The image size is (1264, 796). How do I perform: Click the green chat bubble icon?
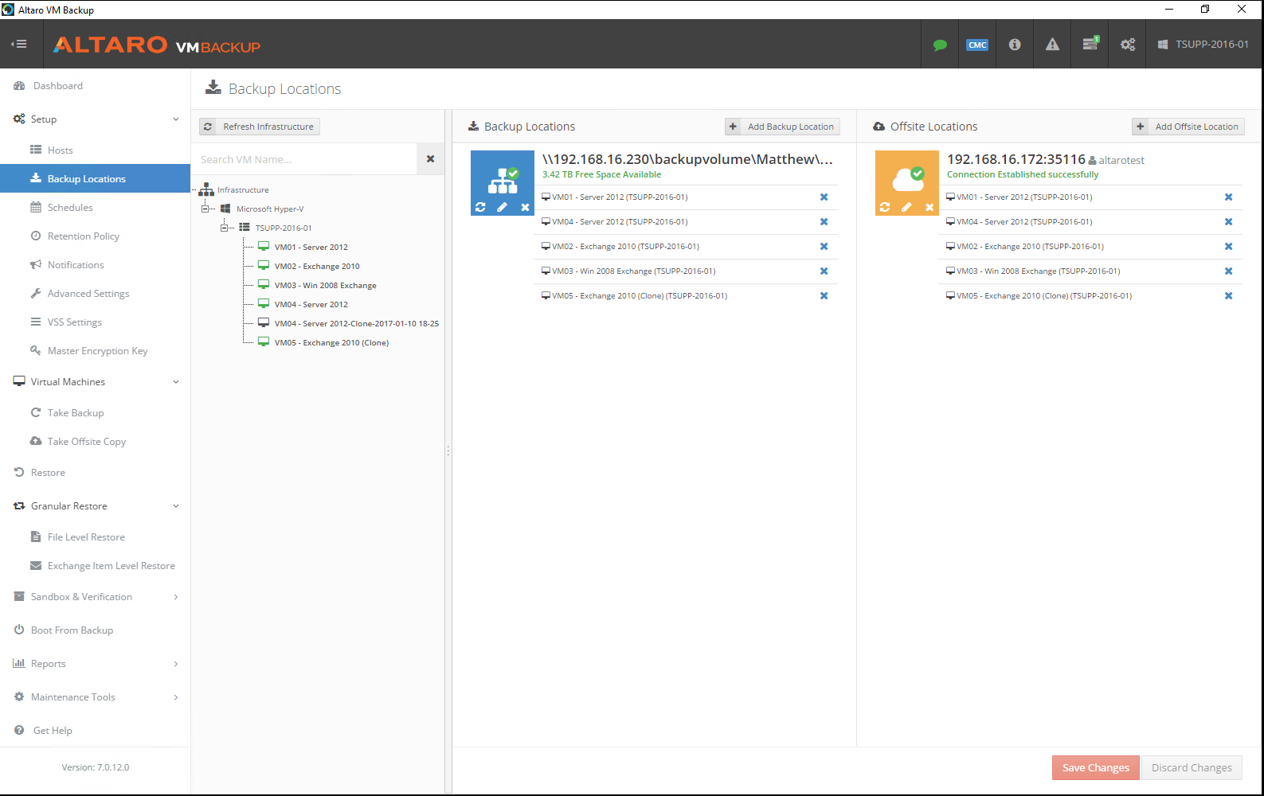[940, 45]
